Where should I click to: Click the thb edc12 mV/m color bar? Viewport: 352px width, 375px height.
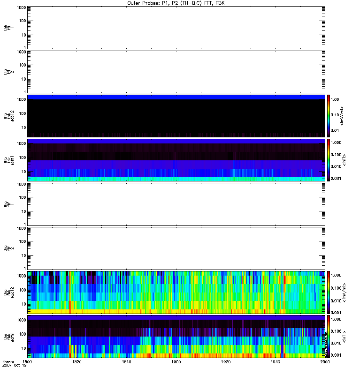pyautogui.click(x=329, y=115)
